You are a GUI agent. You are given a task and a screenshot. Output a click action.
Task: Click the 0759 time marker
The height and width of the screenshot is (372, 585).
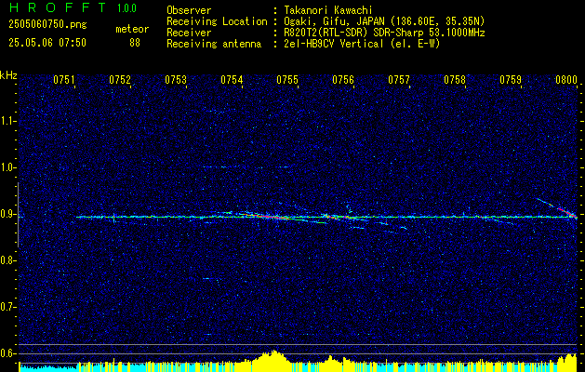pos(511,79)
